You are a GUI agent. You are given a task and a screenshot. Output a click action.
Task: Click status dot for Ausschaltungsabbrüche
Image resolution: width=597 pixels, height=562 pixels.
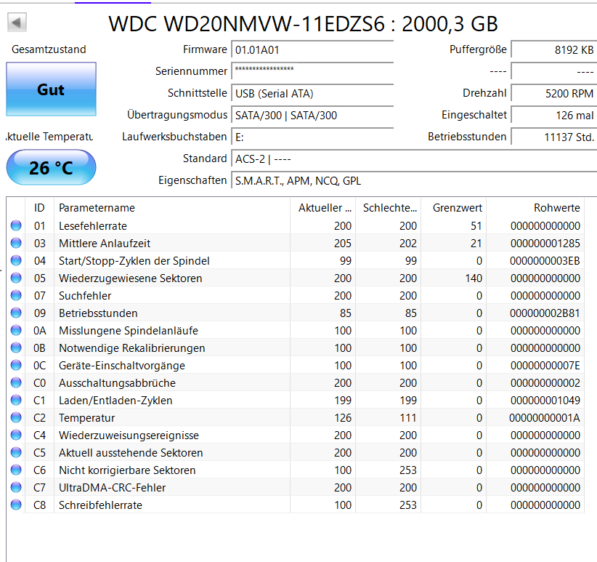point(16,383)
